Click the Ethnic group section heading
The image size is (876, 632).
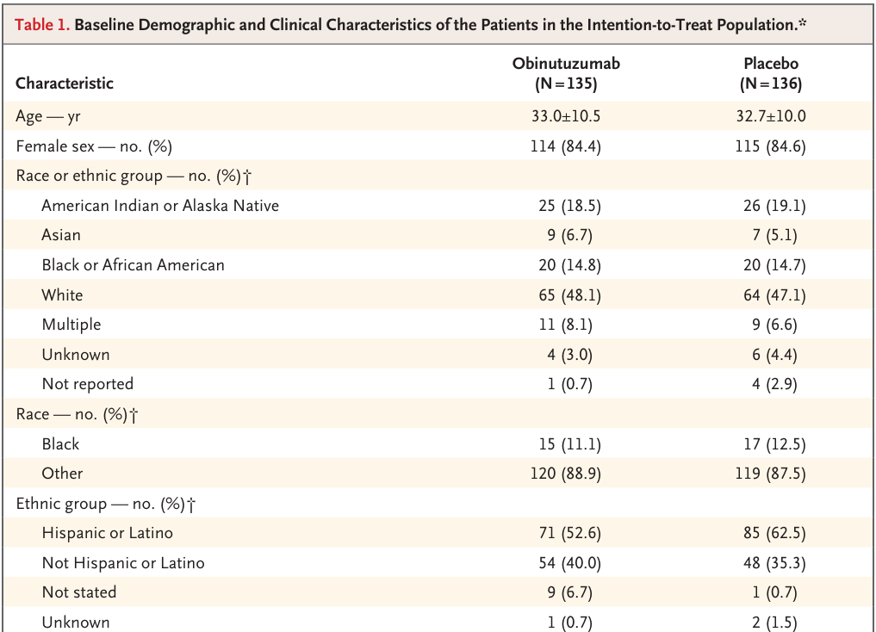(x=106, y=504)
